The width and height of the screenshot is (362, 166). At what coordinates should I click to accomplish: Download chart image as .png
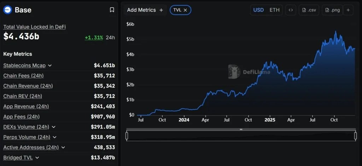[x=332, y=10]
